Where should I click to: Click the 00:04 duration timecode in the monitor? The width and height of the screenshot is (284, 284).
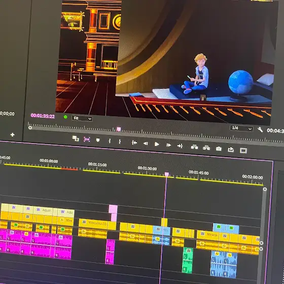(x=275, y=131)
